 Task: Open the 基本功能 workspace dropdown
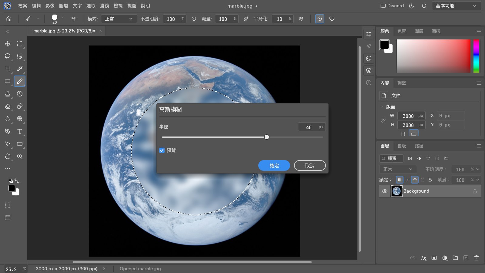pos(456,6)
